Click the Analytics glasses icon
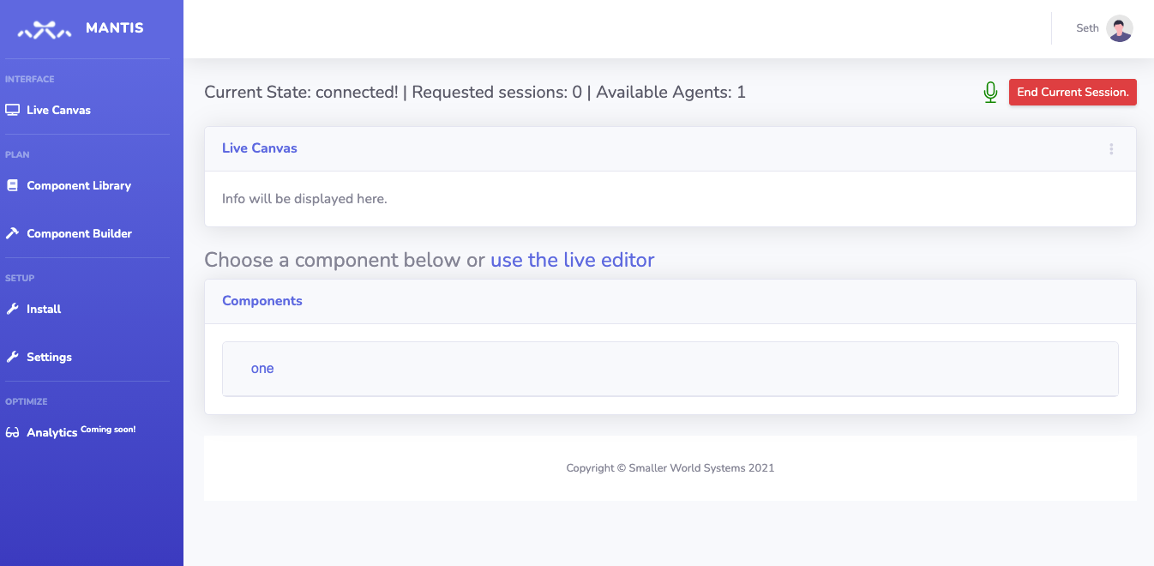1154x566 pixels. click(x=12, y=432)
